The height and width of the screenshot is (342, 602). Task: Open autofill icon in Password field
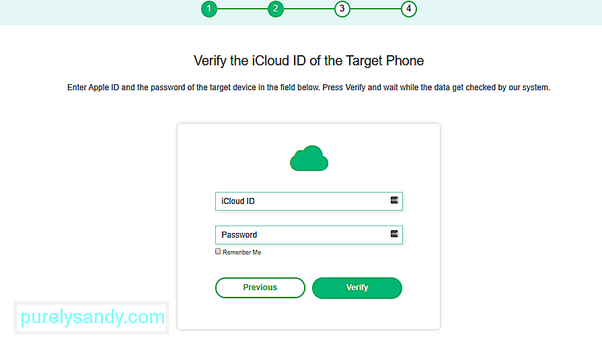tap(394, 234)
